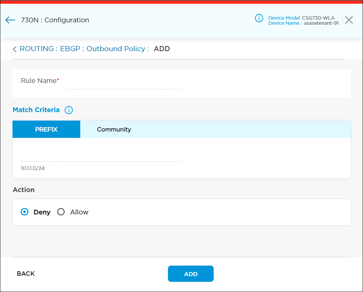Click the Match Criteria heading
Image resolution: width=363 pixels, height=292 pixels.
click(x=36, y=110)
